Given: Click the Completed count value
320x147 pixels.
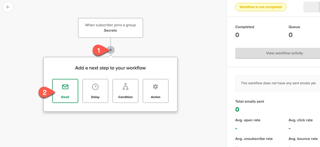Looking at the screenshot, I should coord(237,35).
